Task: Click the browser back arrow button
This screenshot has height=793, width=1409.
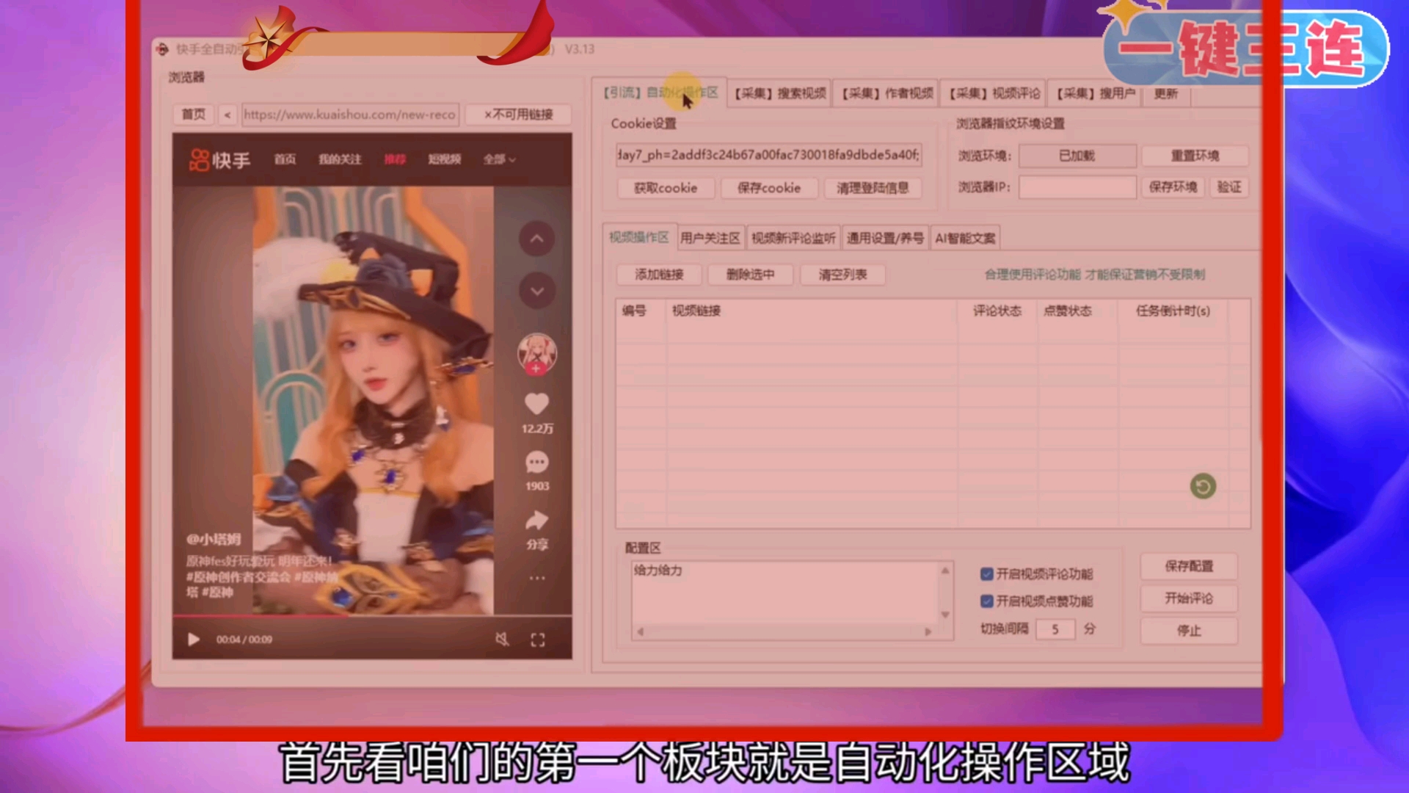Action: 227,115
